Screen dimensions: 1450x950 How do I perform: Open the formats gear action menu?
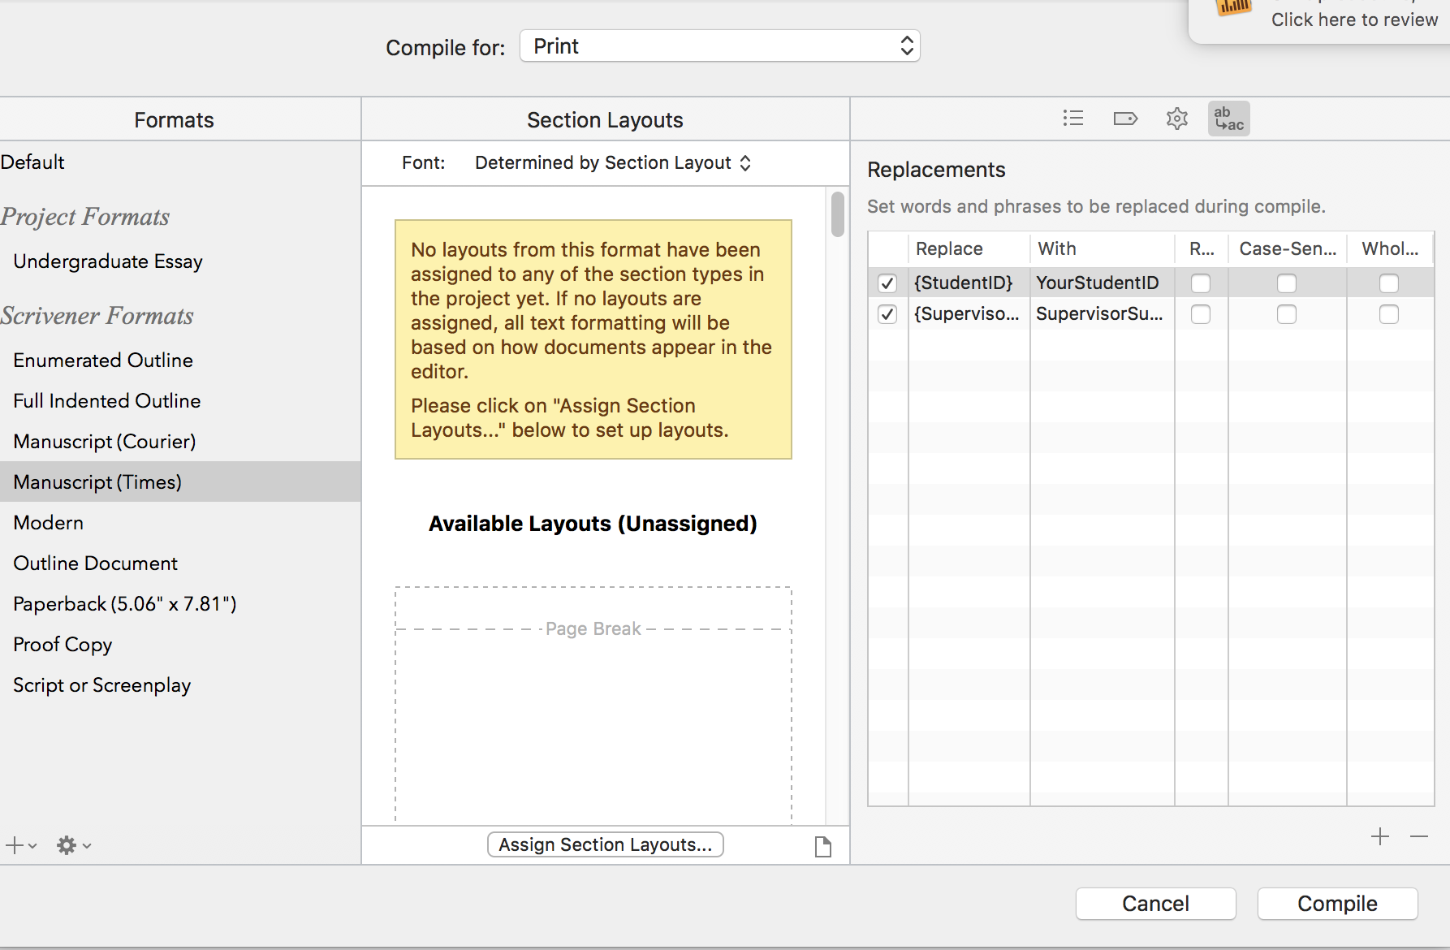coord(73,845)
